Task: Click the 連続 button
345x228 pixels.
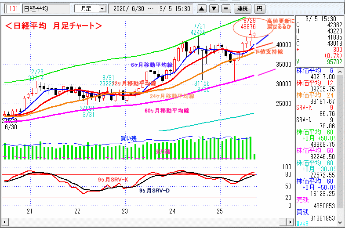Action: [243, 9]
